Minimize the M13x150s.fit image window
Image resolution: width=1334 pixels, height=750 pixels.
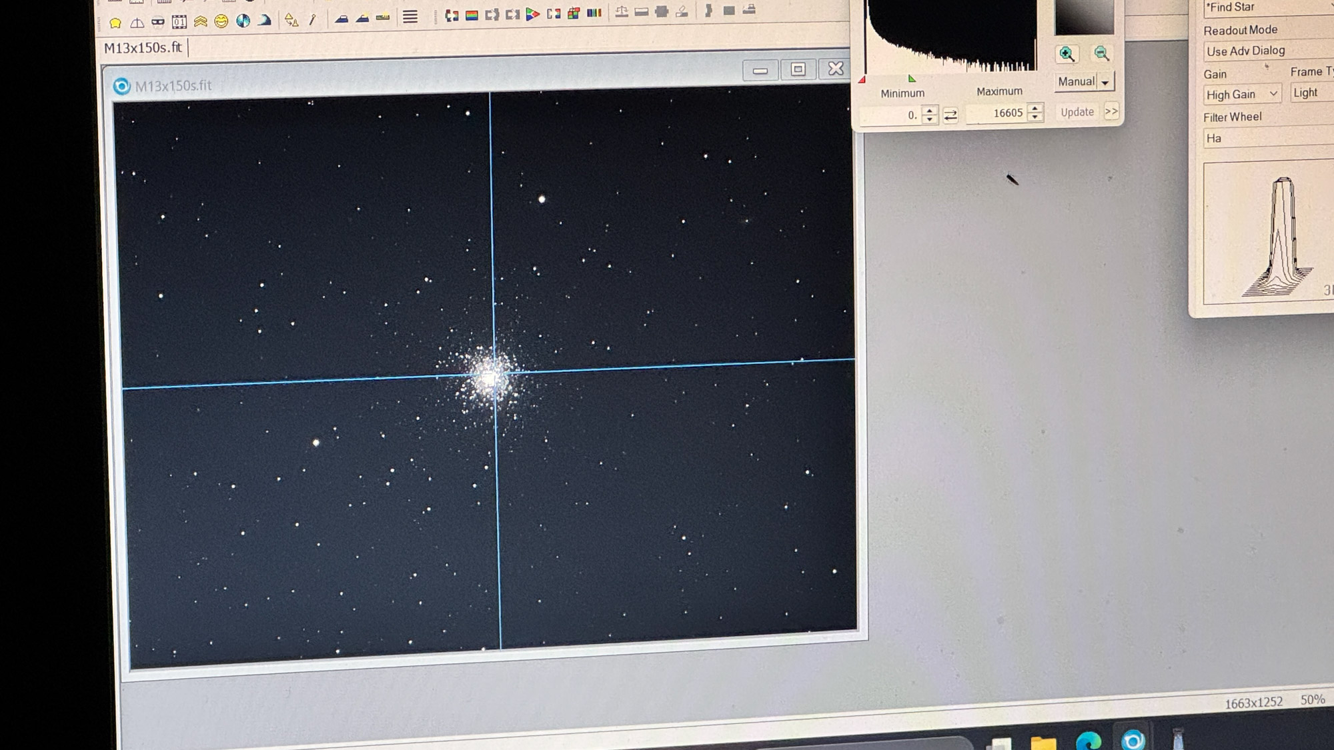760,71
